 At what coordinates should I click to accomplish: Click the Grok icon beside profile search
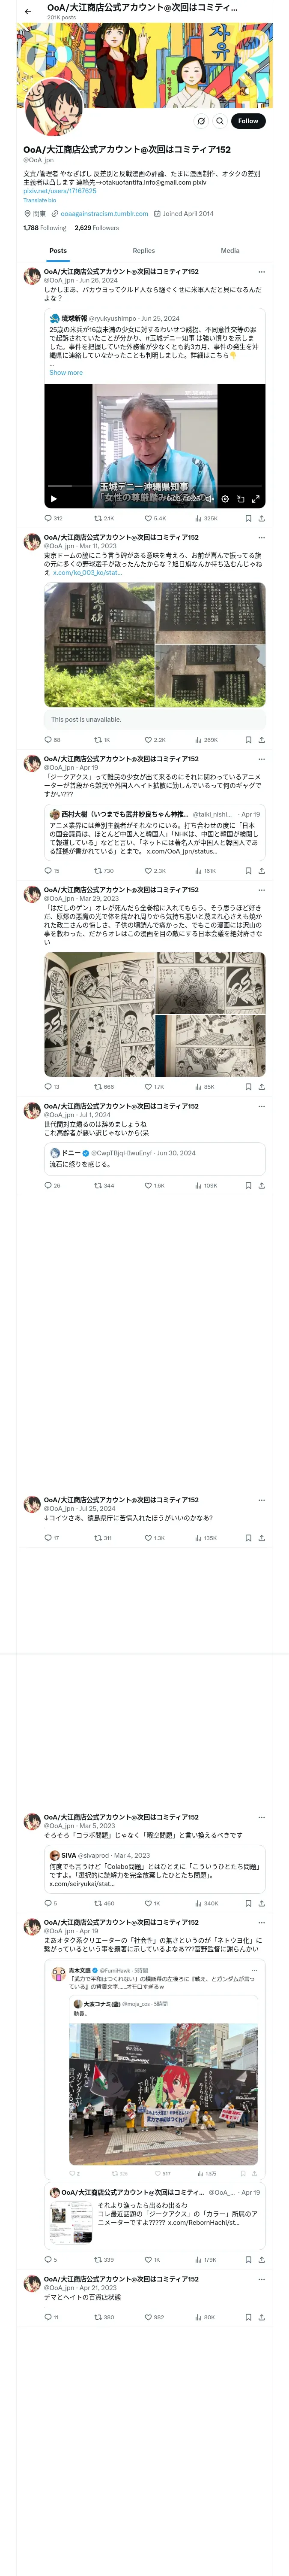point(201,121)
